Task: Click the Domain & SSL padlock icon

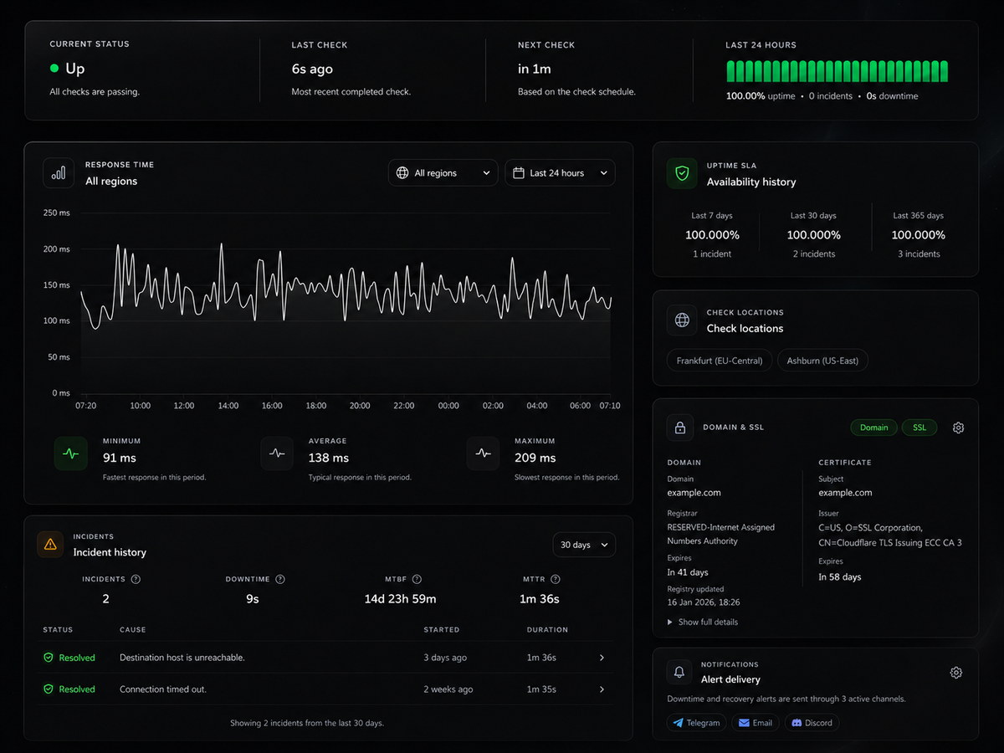Action: click(680, 428)
